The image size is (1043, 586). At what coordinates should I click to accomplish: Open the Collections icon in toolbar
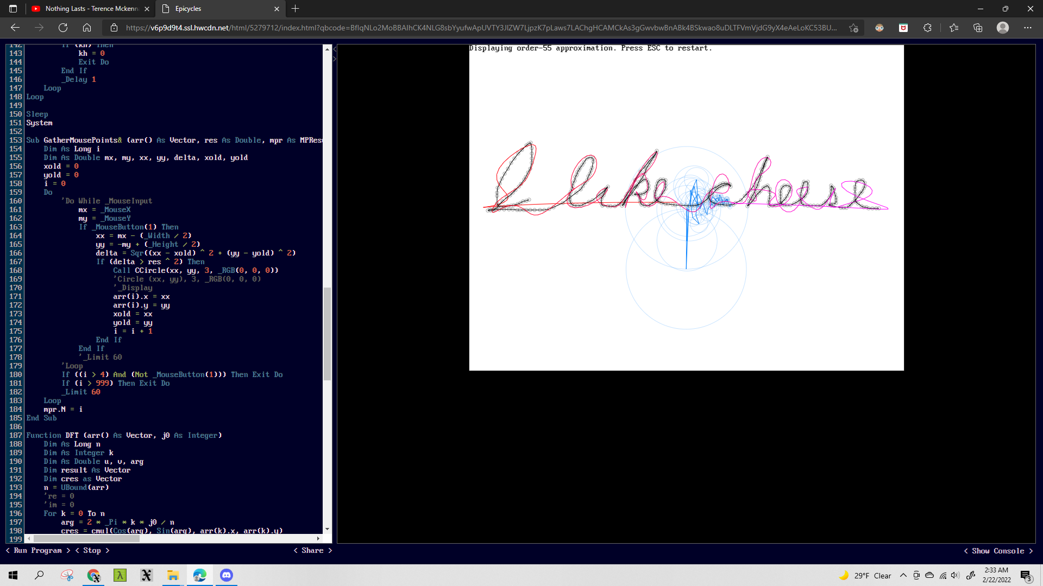click(x=978, y=28)
